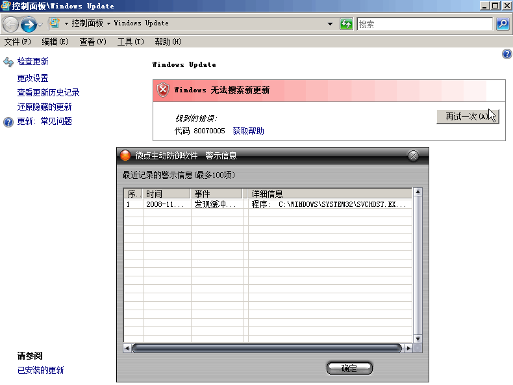Click 检查更新 link in the sidebar
This screenshot has width=513, height=385.
pyautogui.click(x=32, y=61)
